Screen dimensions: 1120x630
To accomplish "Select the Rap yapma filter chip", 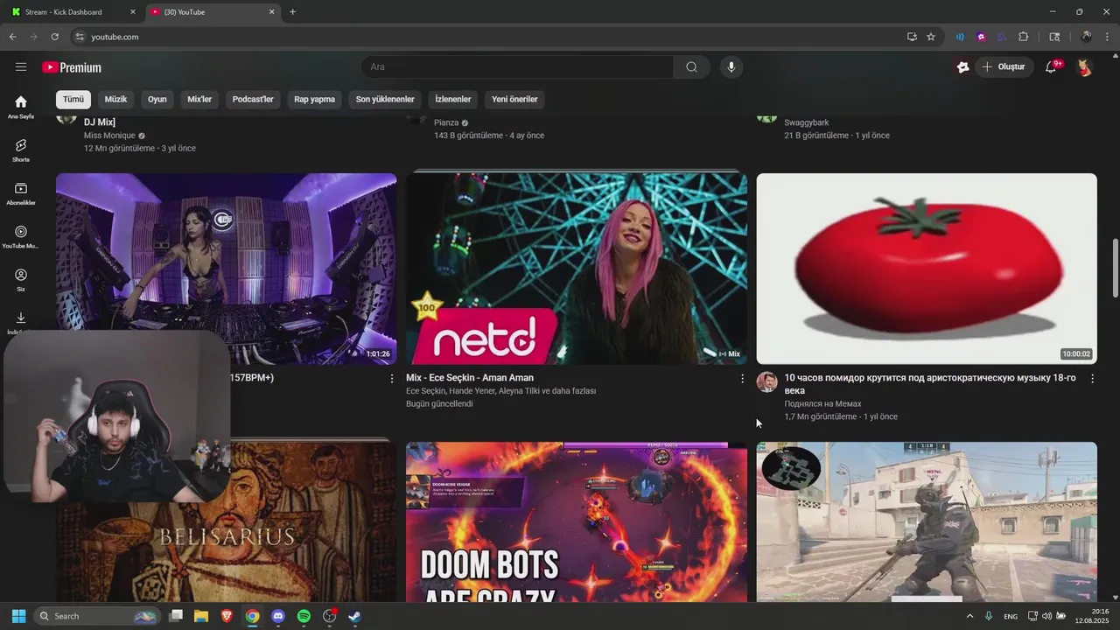I will point(314,99).
